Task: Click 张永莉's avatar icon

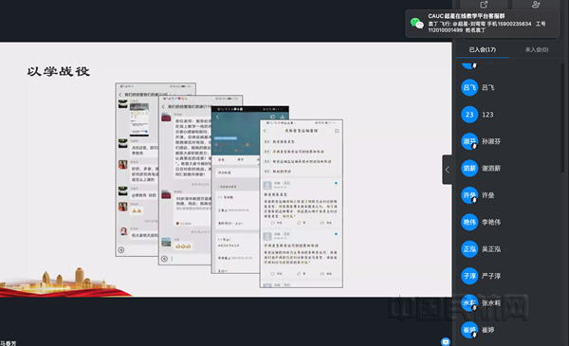Action: pyautogui.click(x=469, y=302)
